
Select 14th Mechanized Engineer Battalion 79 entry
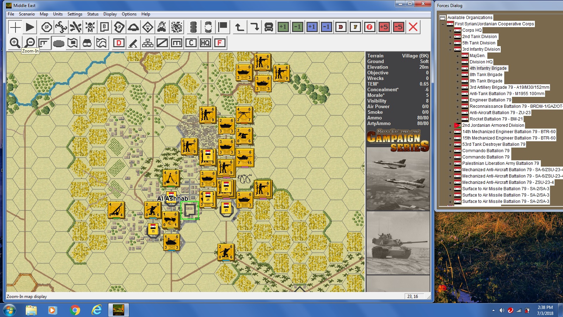tap(509, 132)
